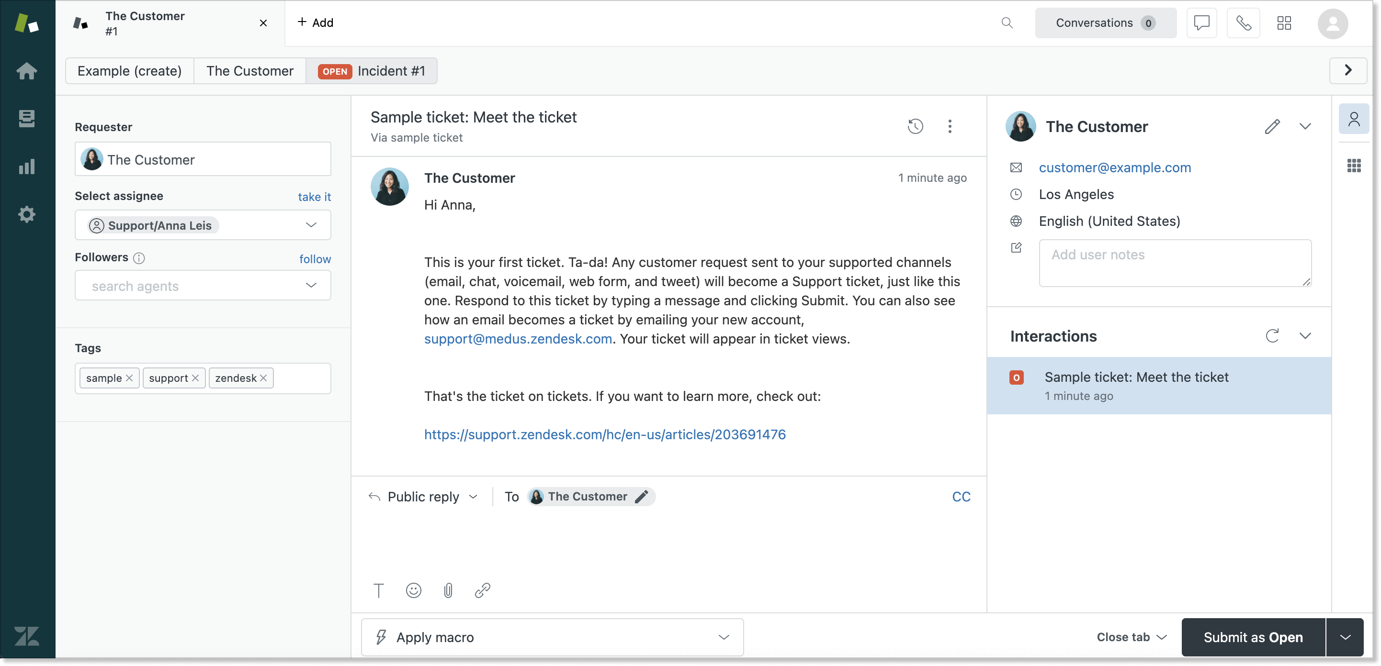Click the ticket options kebab menu icon
The image size is (1381, 666).
[x=951, y=126]
